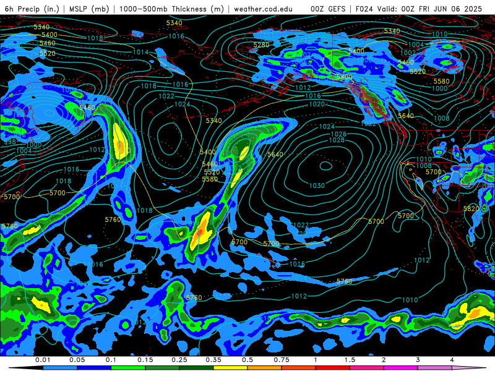
Task: Click the '6h Precip (in.)' title text
Action: coord(32,9)
